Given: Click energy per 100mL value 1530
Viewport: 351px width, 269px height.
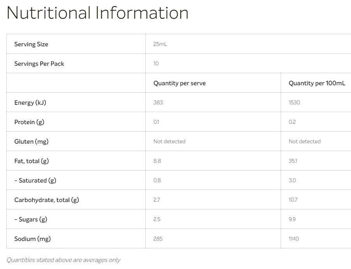Looking at the screenshot, I should coord(294,102).
